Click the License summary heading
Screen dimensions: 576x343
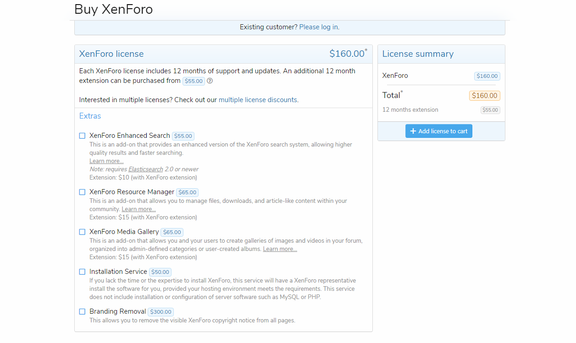[418, 54]
